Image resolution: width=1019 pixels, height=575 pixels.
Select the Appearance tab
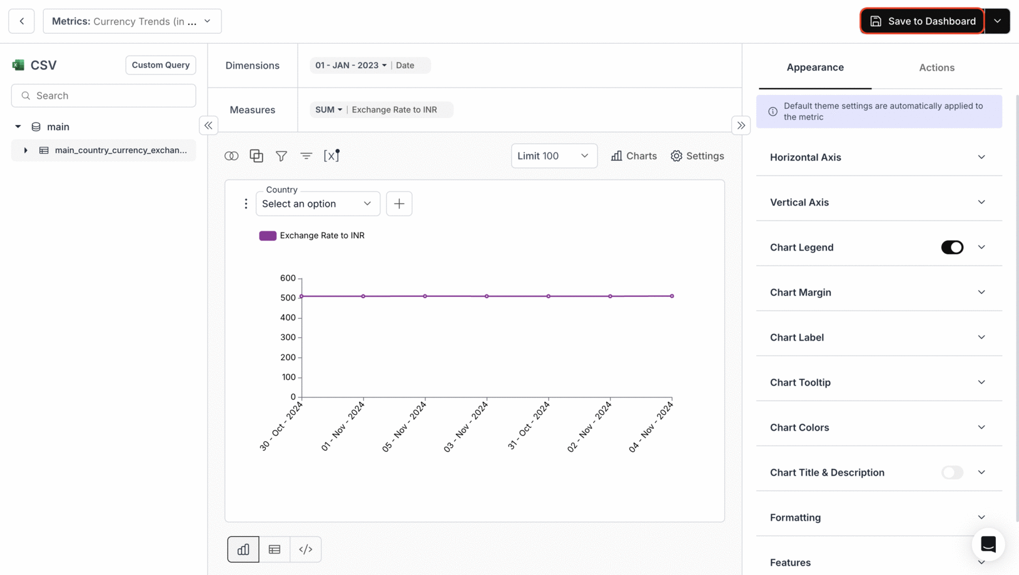click(815, 67)
